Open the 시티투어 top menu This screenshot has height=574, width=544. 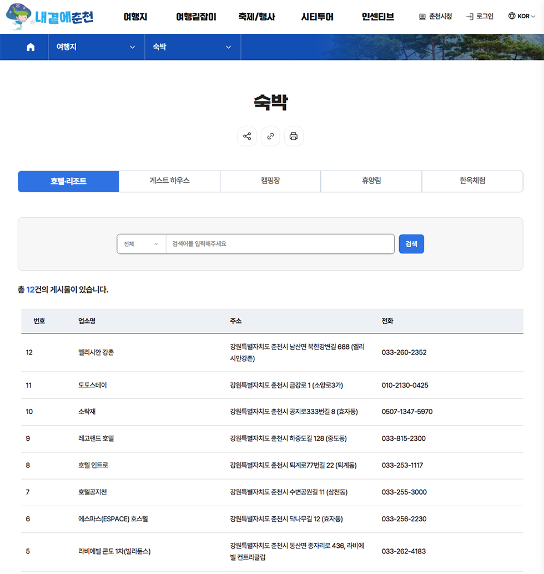coord(317,17)
